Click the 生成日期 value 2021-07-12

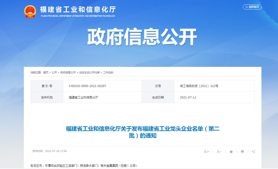pyautogui.click(x=188, y=97)
